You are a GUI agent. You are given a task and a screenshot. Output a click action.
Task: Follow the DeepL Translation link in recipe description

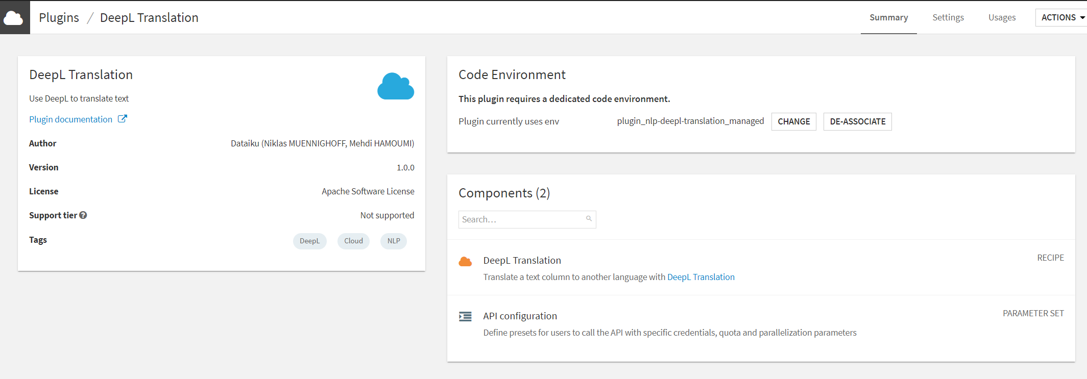(x=700, y=277)
